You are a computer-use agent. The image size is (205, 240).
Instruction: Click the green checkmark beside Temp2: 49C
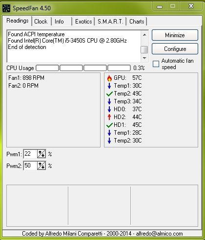[x=109, y=94]
